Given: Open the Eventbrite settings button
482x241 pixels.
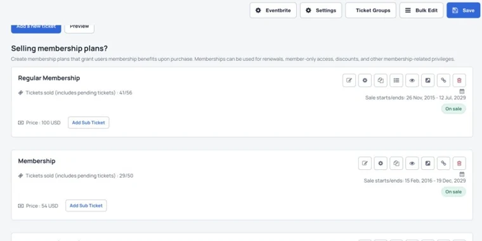Looking at the screenshot, I should (x=273, y=10).
